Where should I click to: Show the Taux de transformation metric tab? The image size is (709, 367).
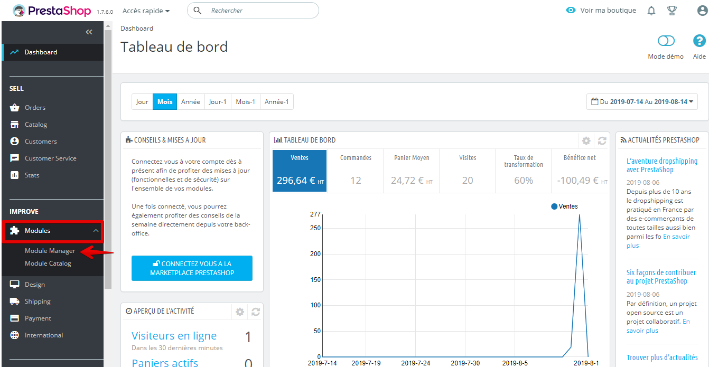[524, 171]
